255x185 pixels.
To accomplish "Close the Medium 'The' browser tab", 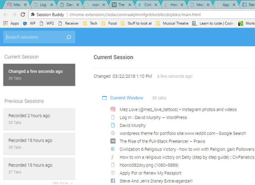I will tap(130, 5).
